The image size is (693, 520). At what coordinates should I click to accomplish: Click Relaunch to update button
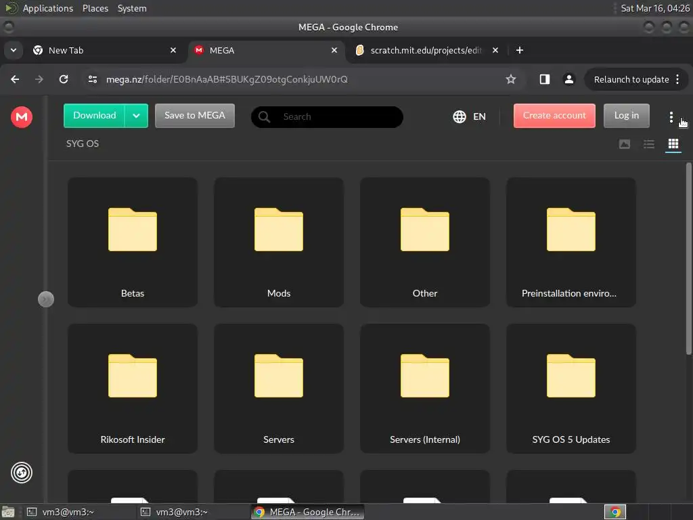[631, 80]
